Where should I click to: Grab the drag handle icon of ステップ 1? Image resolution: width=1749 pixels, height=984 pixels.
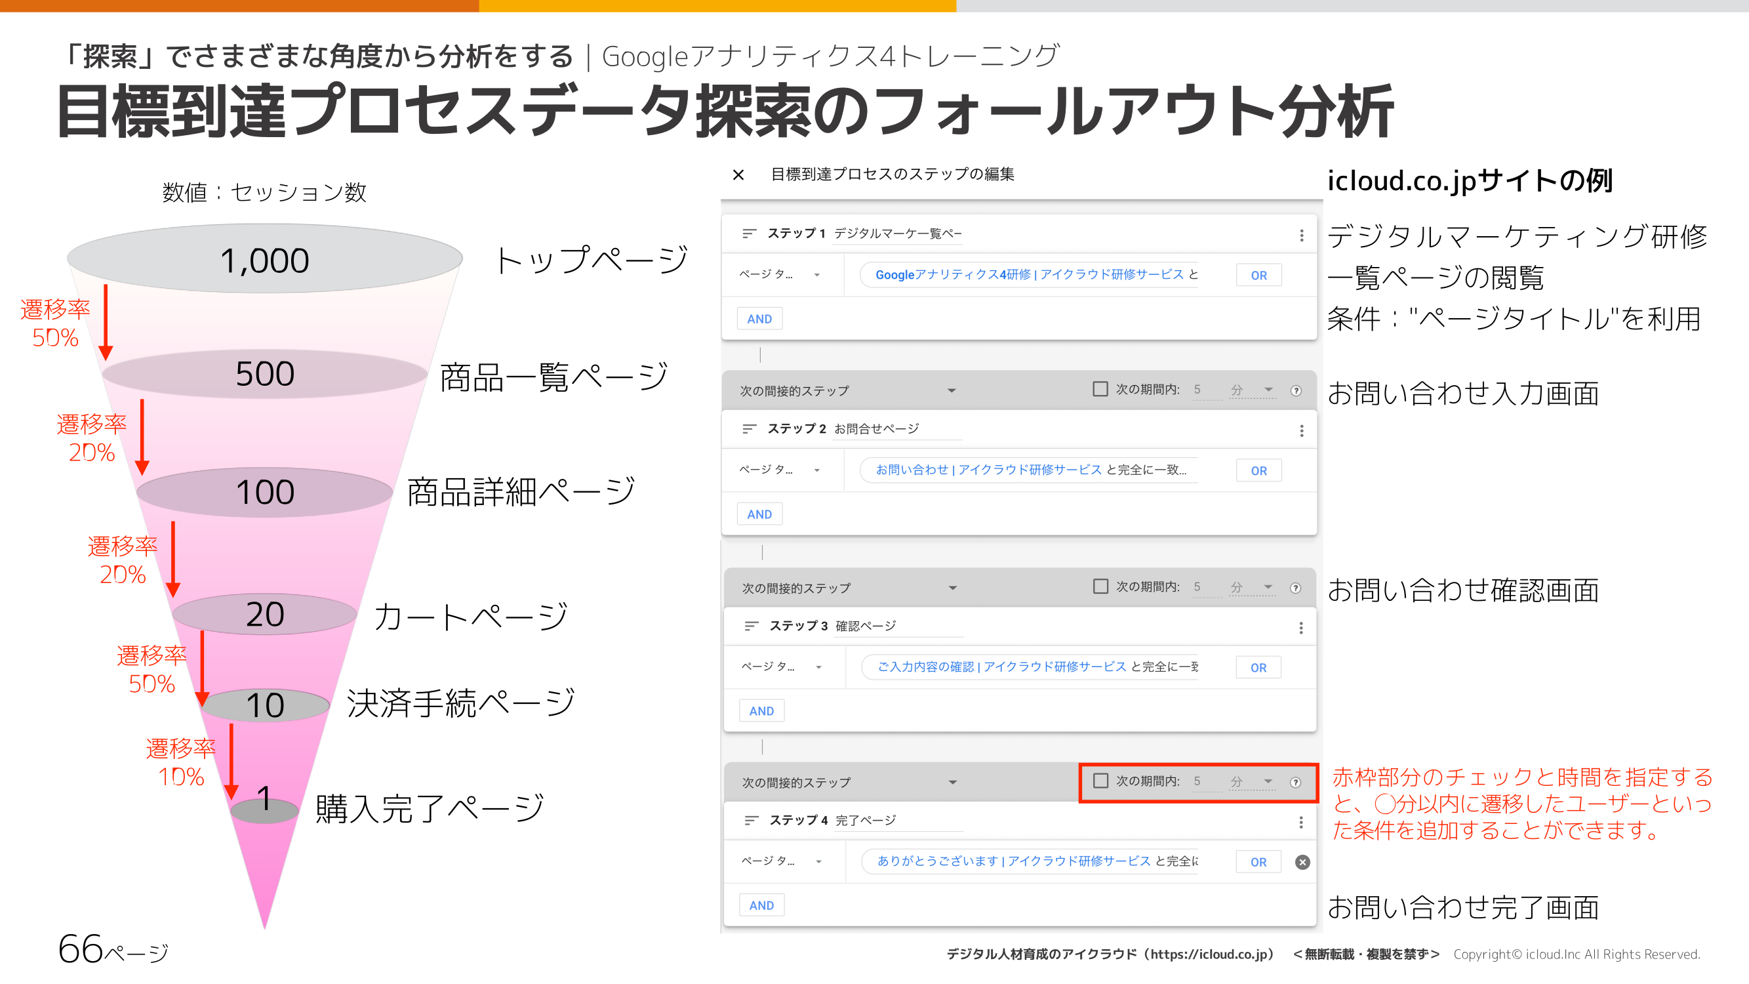coord(749,234)
